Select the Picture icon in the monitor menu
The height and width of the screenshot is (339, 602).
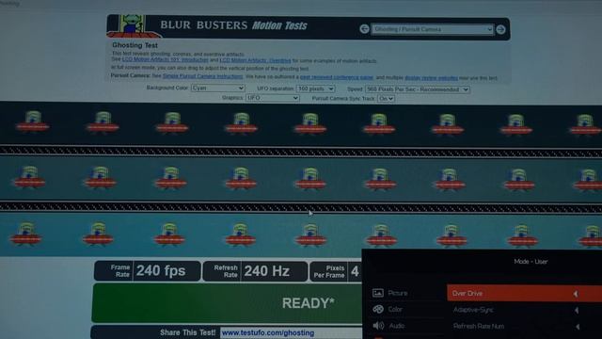pyautogui.click(x=378, y=293)
